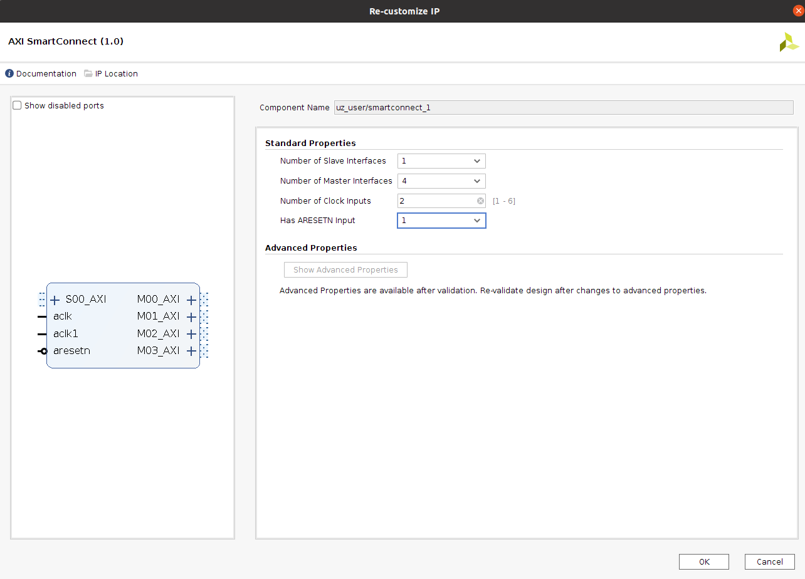The image size is (805, 579).
Task: Enable Show disabled ports checkbox
Action: pos(18,106)
